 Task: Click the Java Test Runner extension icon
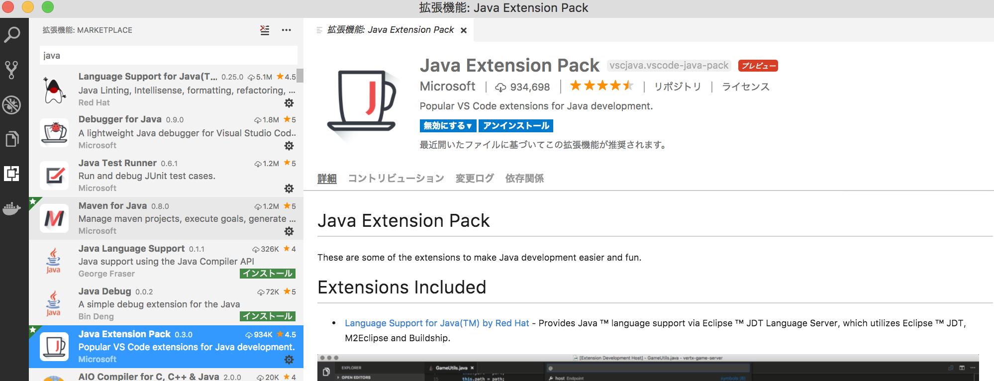tap(54, 176)
